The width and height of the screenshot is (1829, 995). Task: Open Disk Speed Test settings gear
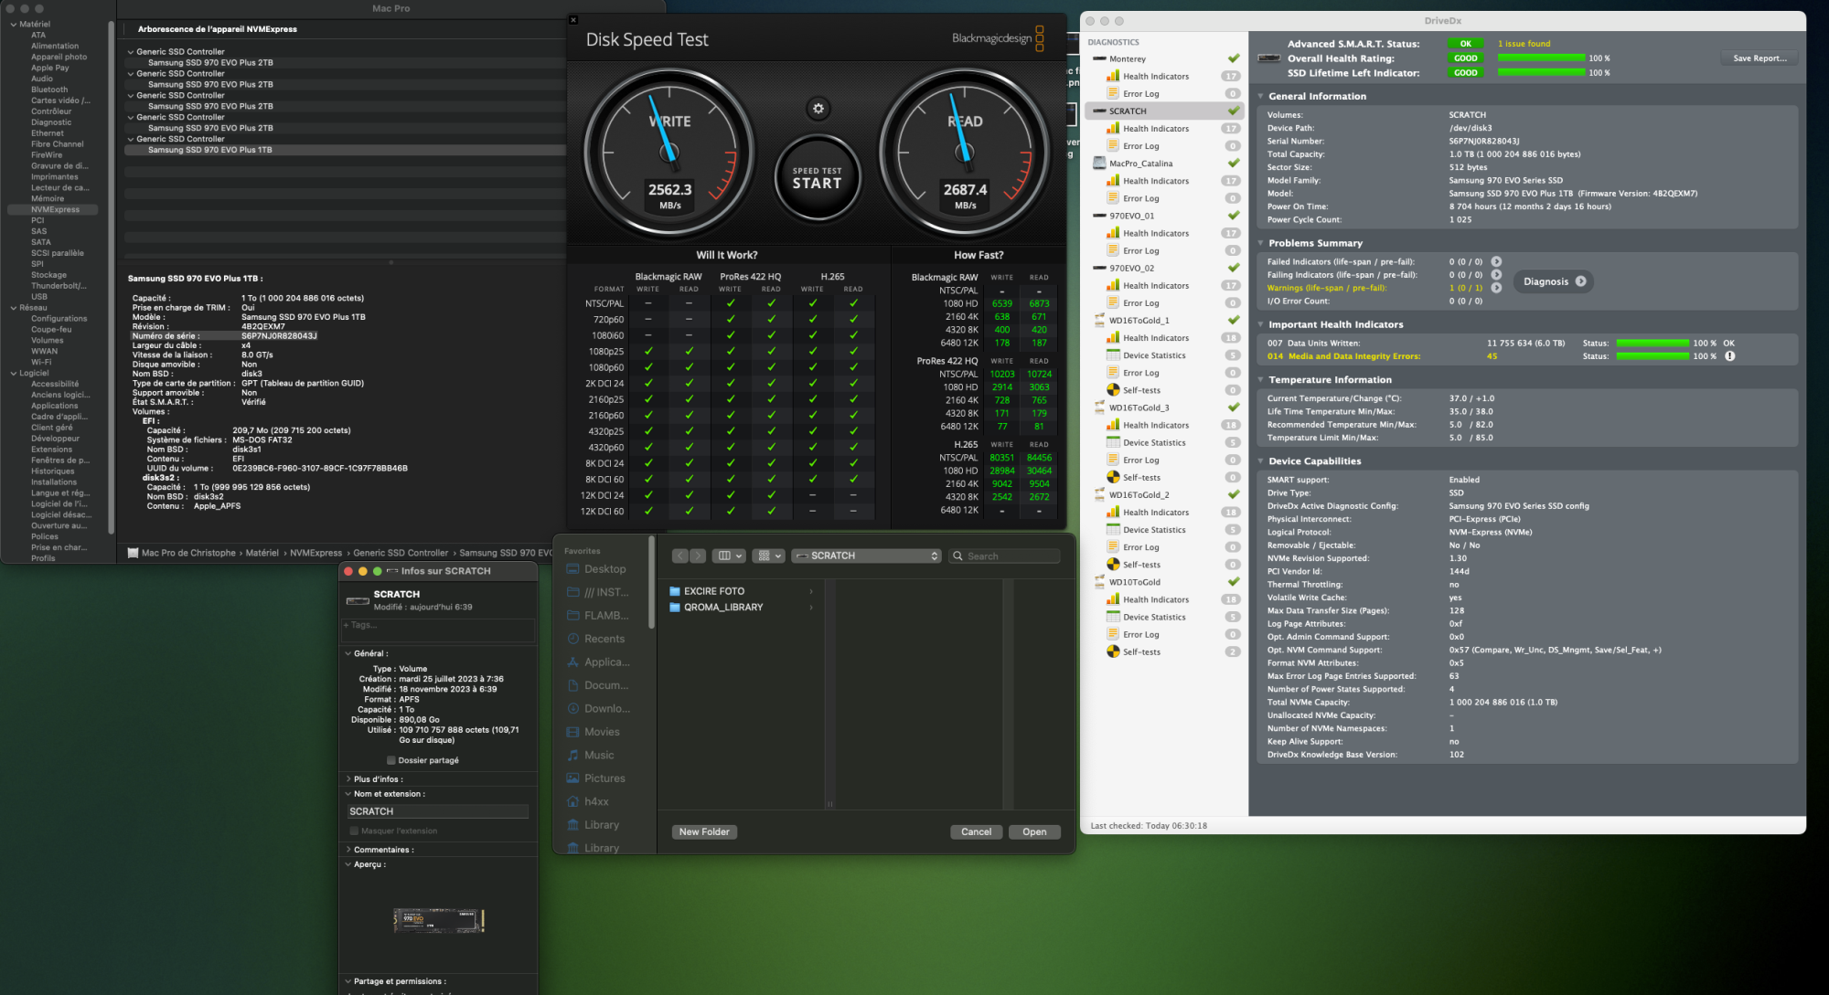pos(818,109)
